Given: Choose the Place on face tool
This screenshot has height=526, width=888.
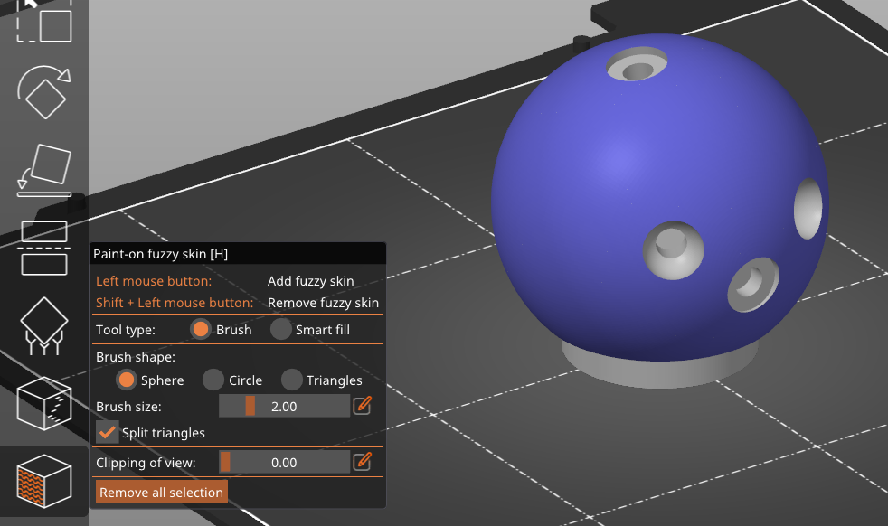Looking at the screenshot, I should point(43,170).
